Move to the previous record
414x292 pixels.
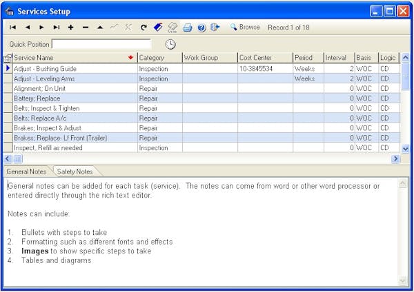click(28, 28)
